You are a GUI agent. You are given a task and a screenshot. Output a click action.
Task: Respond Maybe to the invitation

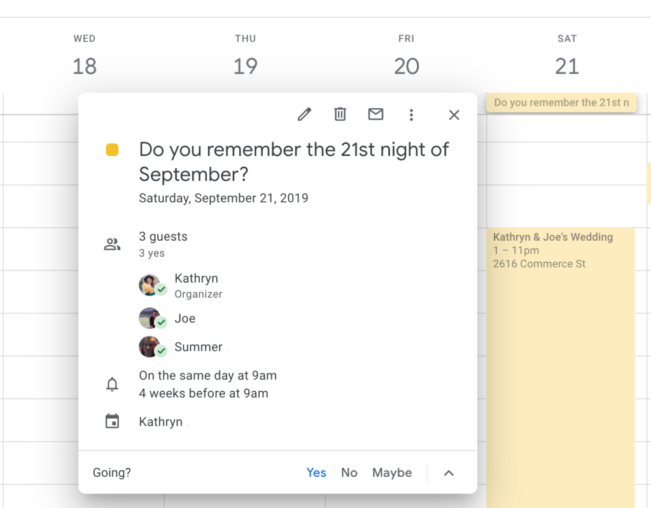click(x=392, y=472)
